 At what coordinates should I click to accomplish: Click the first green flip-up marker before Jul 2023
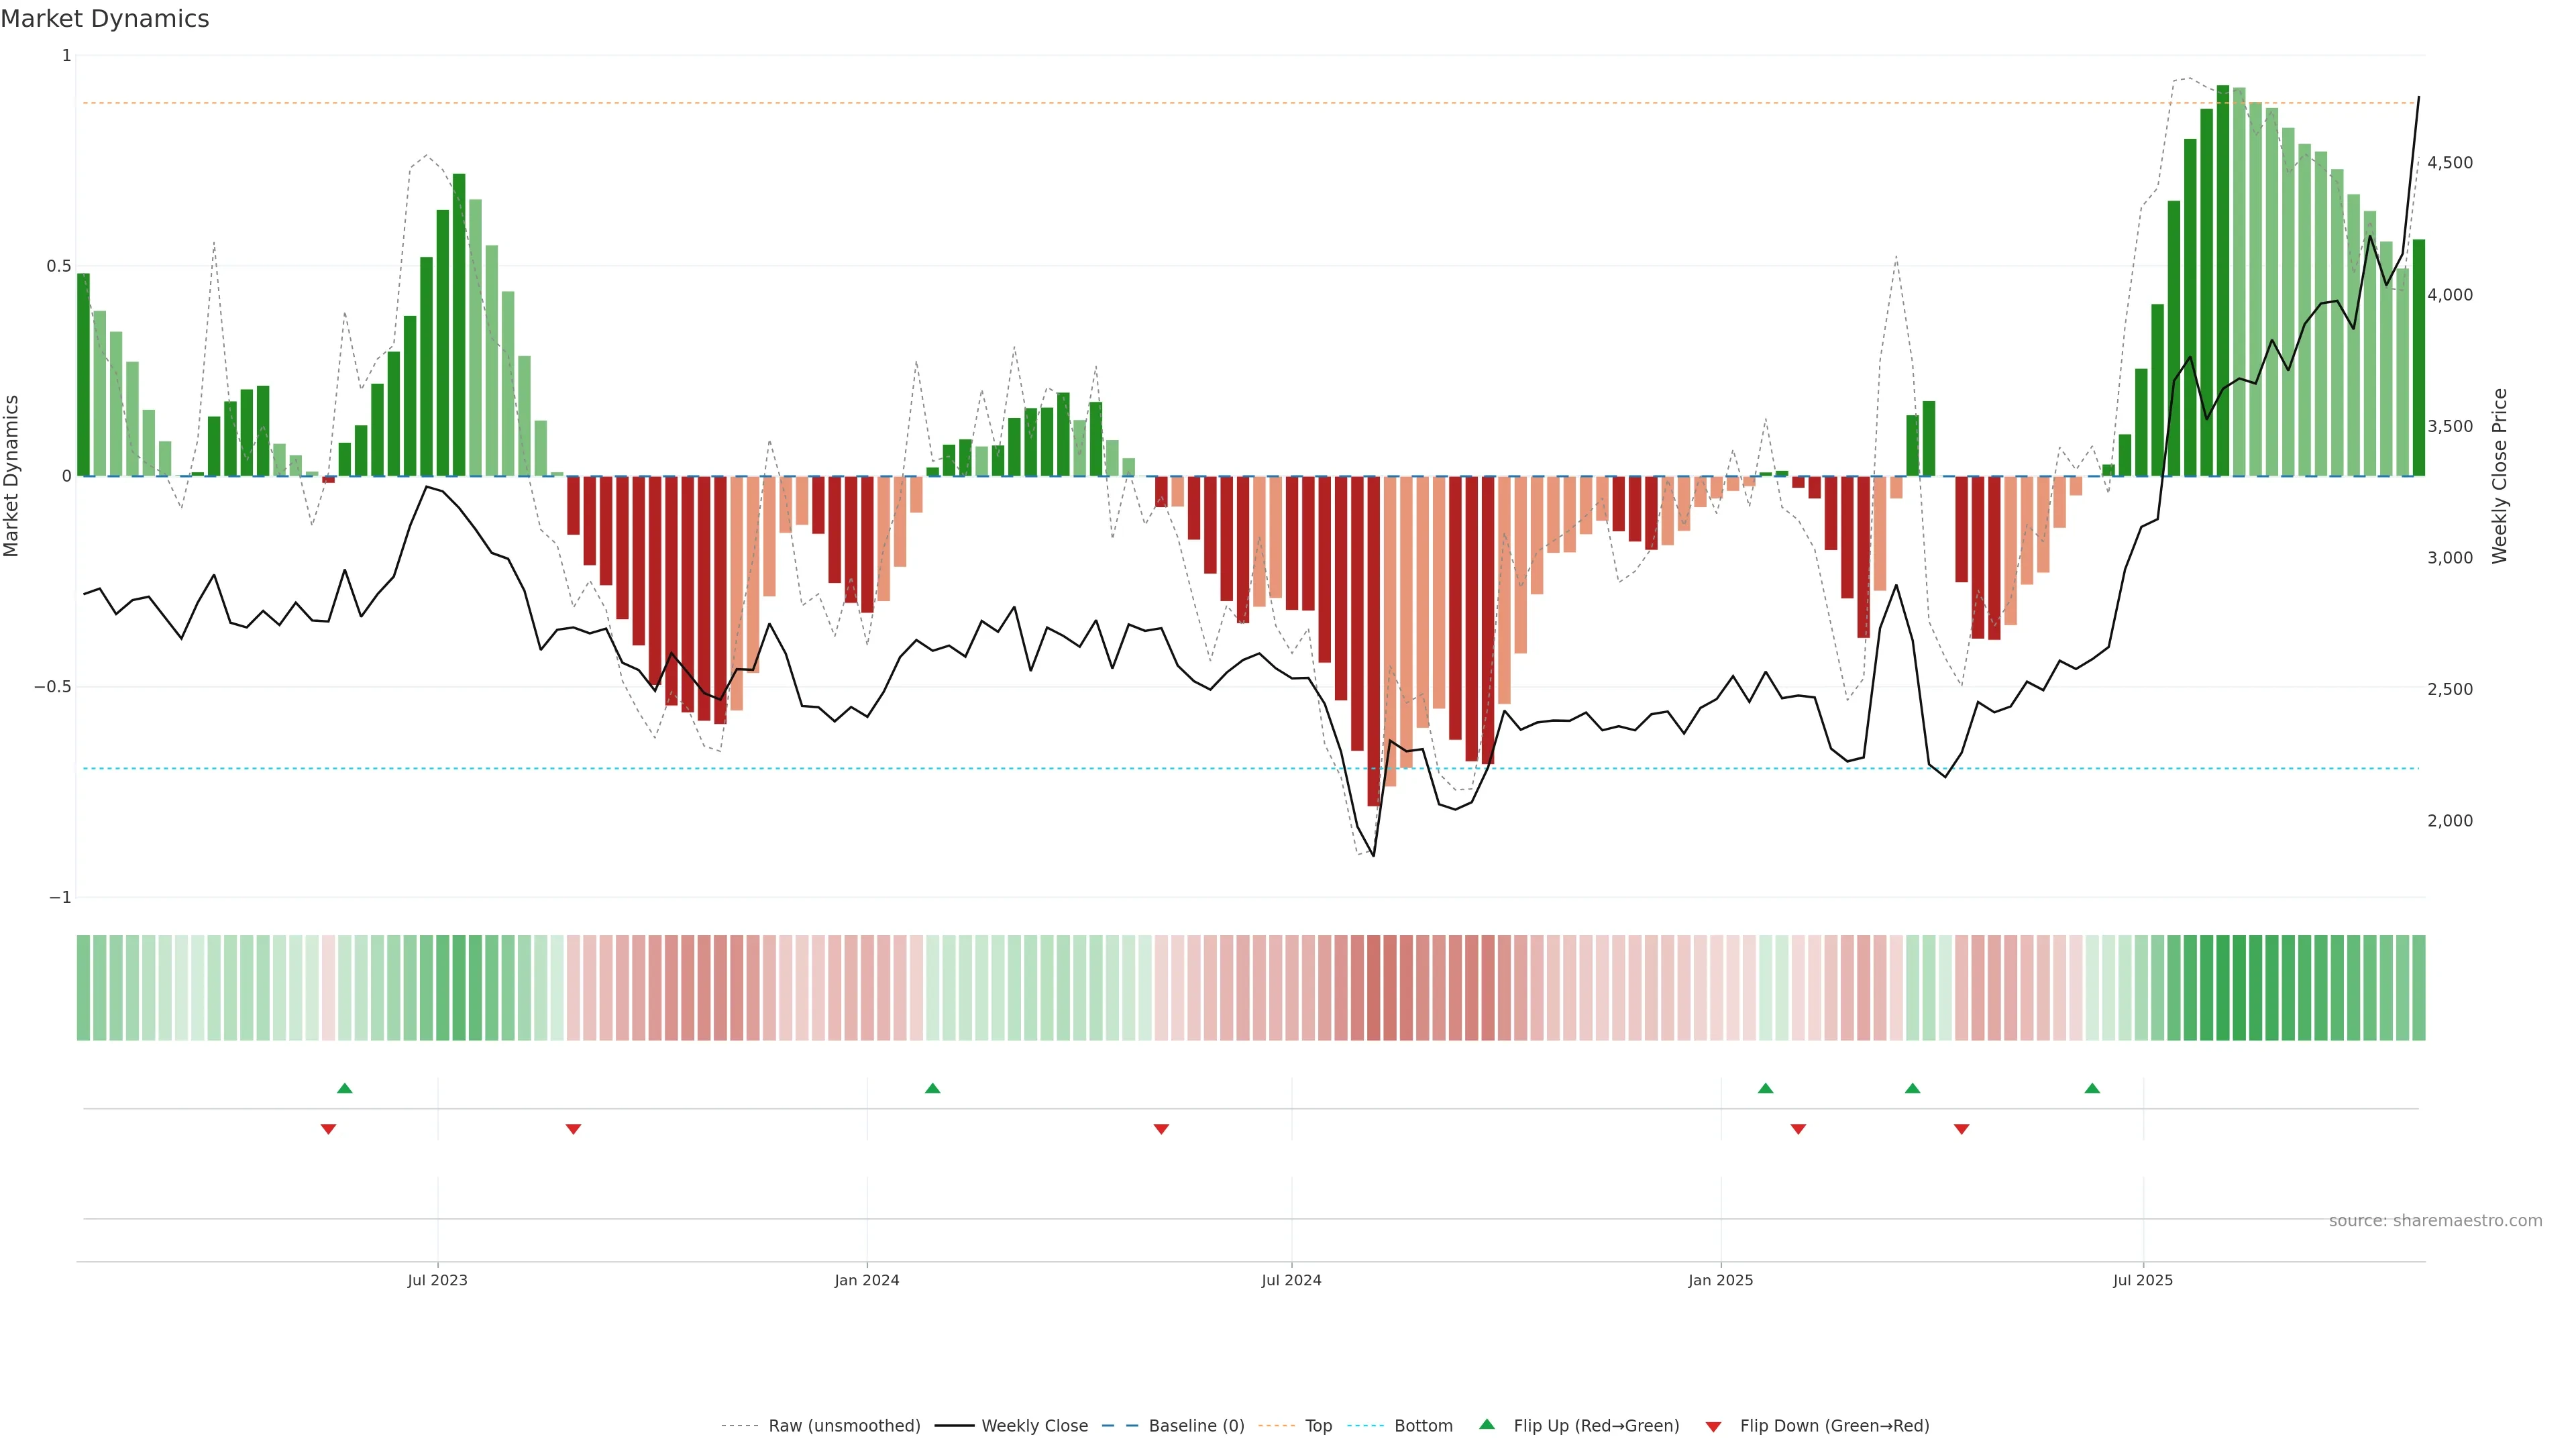pyautogui.click(x=345, y=1088)
